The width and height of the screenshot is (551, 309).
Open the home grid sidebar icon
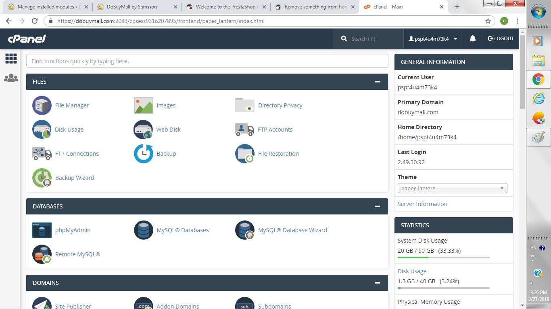11,59
